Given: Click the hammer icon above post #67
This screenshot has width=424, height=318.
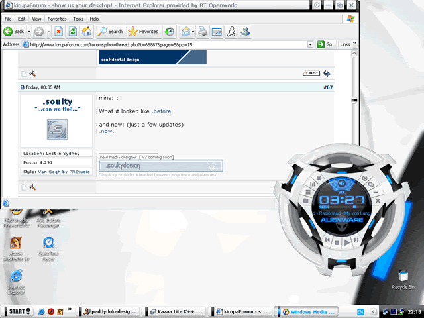Looking at the screenshot, I should (x=32, y=74).
